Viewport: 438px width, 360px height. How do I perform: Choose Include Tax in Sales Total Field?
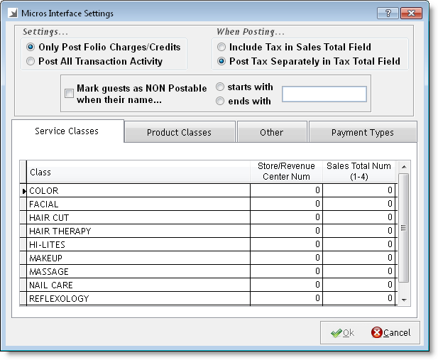point(221,48)
